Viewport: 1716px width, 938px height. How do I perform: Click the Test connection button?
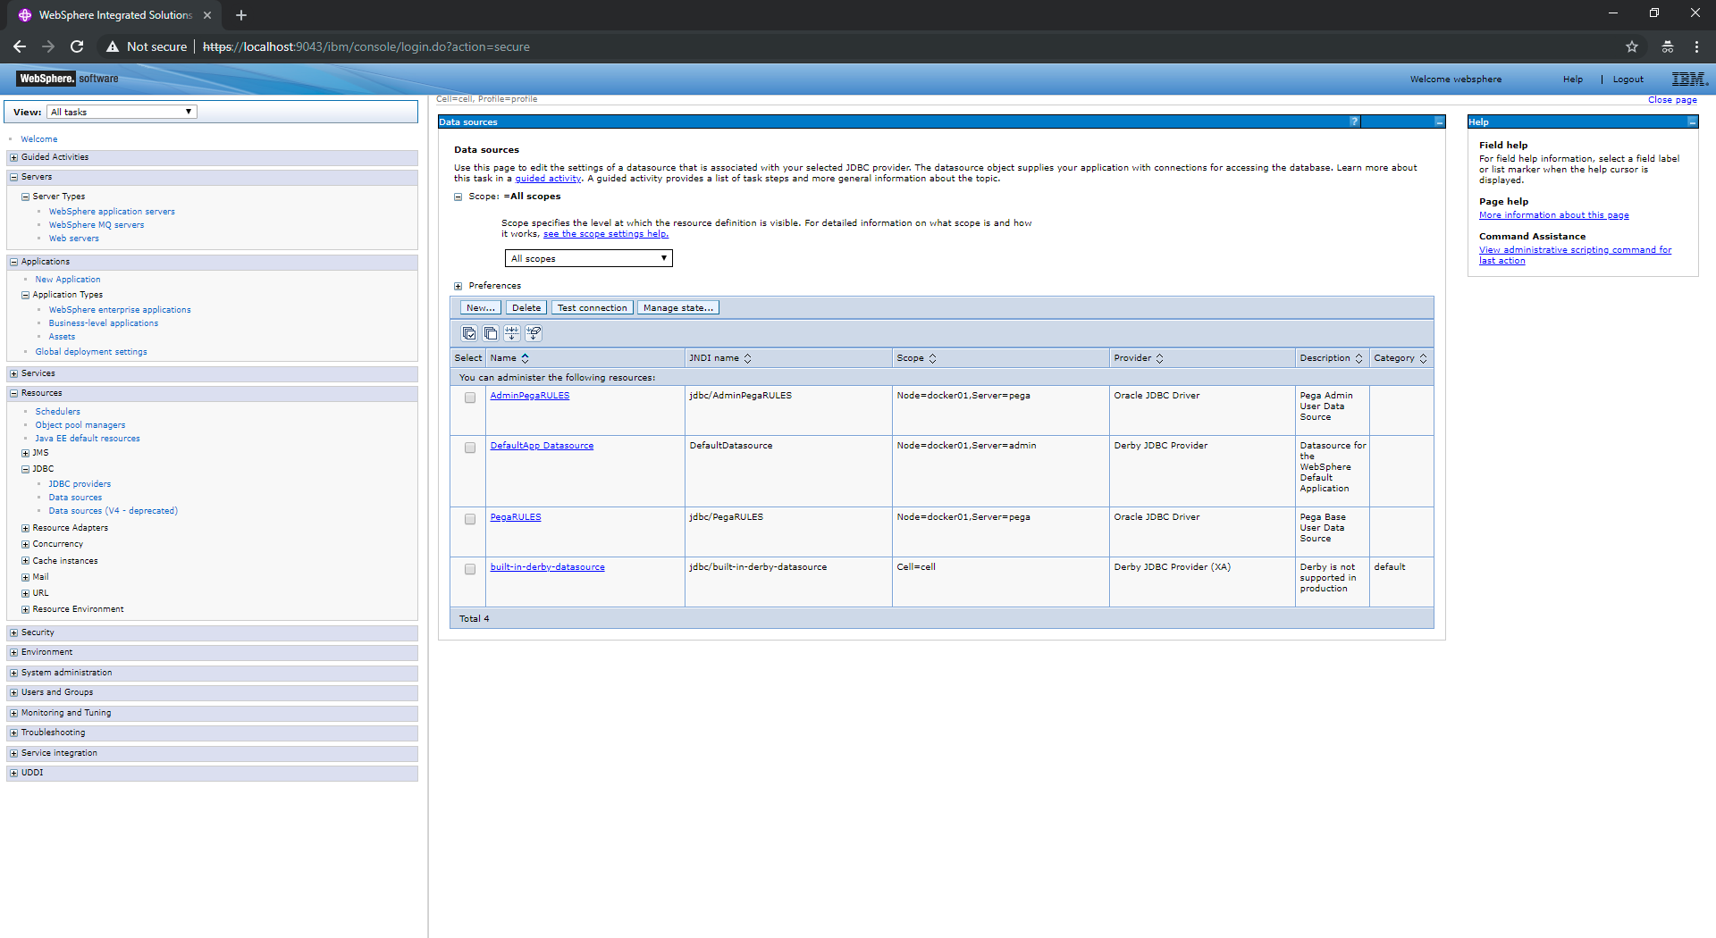coord(593,307)
